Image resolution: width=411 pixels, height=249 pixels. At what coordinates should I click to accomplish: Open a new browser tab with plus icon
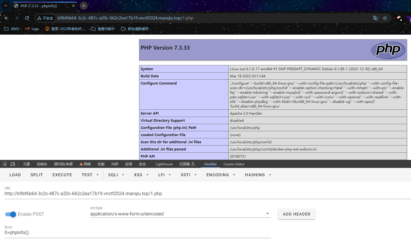[x=83, y=6]
